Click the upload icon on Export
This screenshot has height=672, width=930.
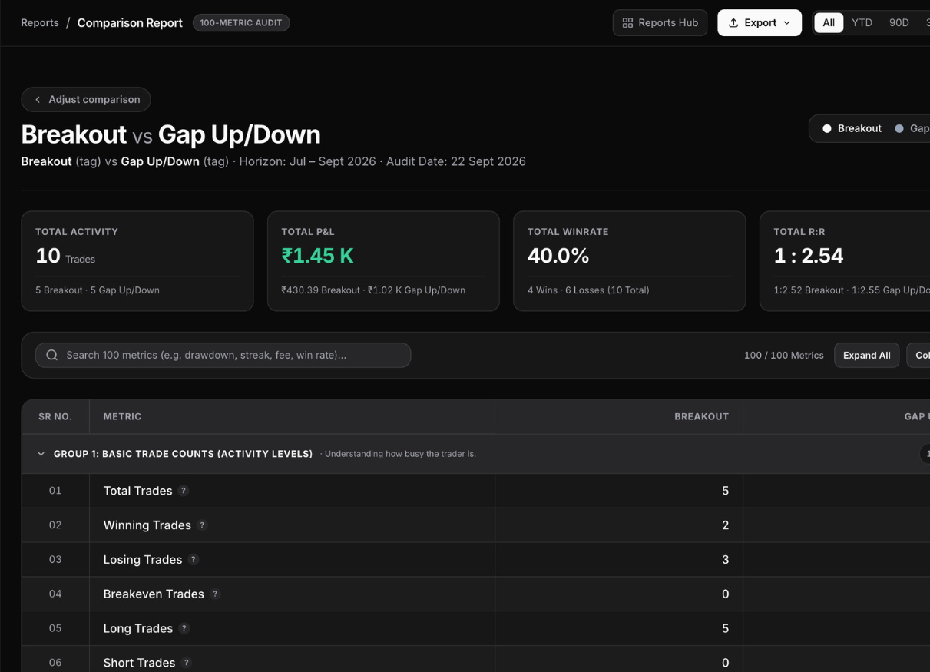(x=733, y=22)
